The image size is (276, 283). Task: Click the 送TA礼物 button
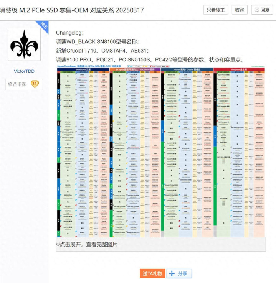pyautogui.click(x=152, y=273)
